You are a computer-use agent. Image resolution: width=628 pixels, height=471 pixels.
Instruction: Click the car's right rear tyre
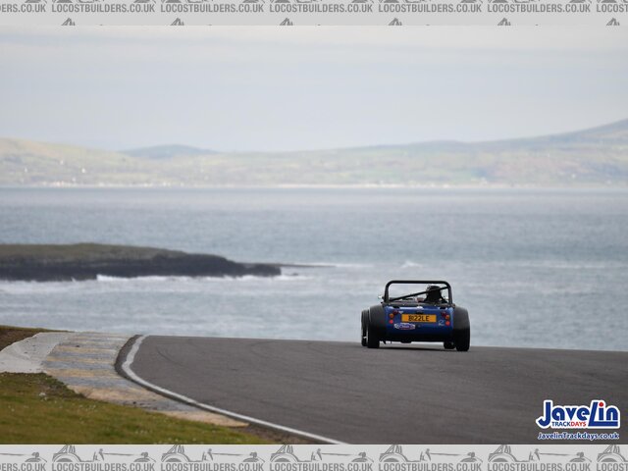(461, 329)
